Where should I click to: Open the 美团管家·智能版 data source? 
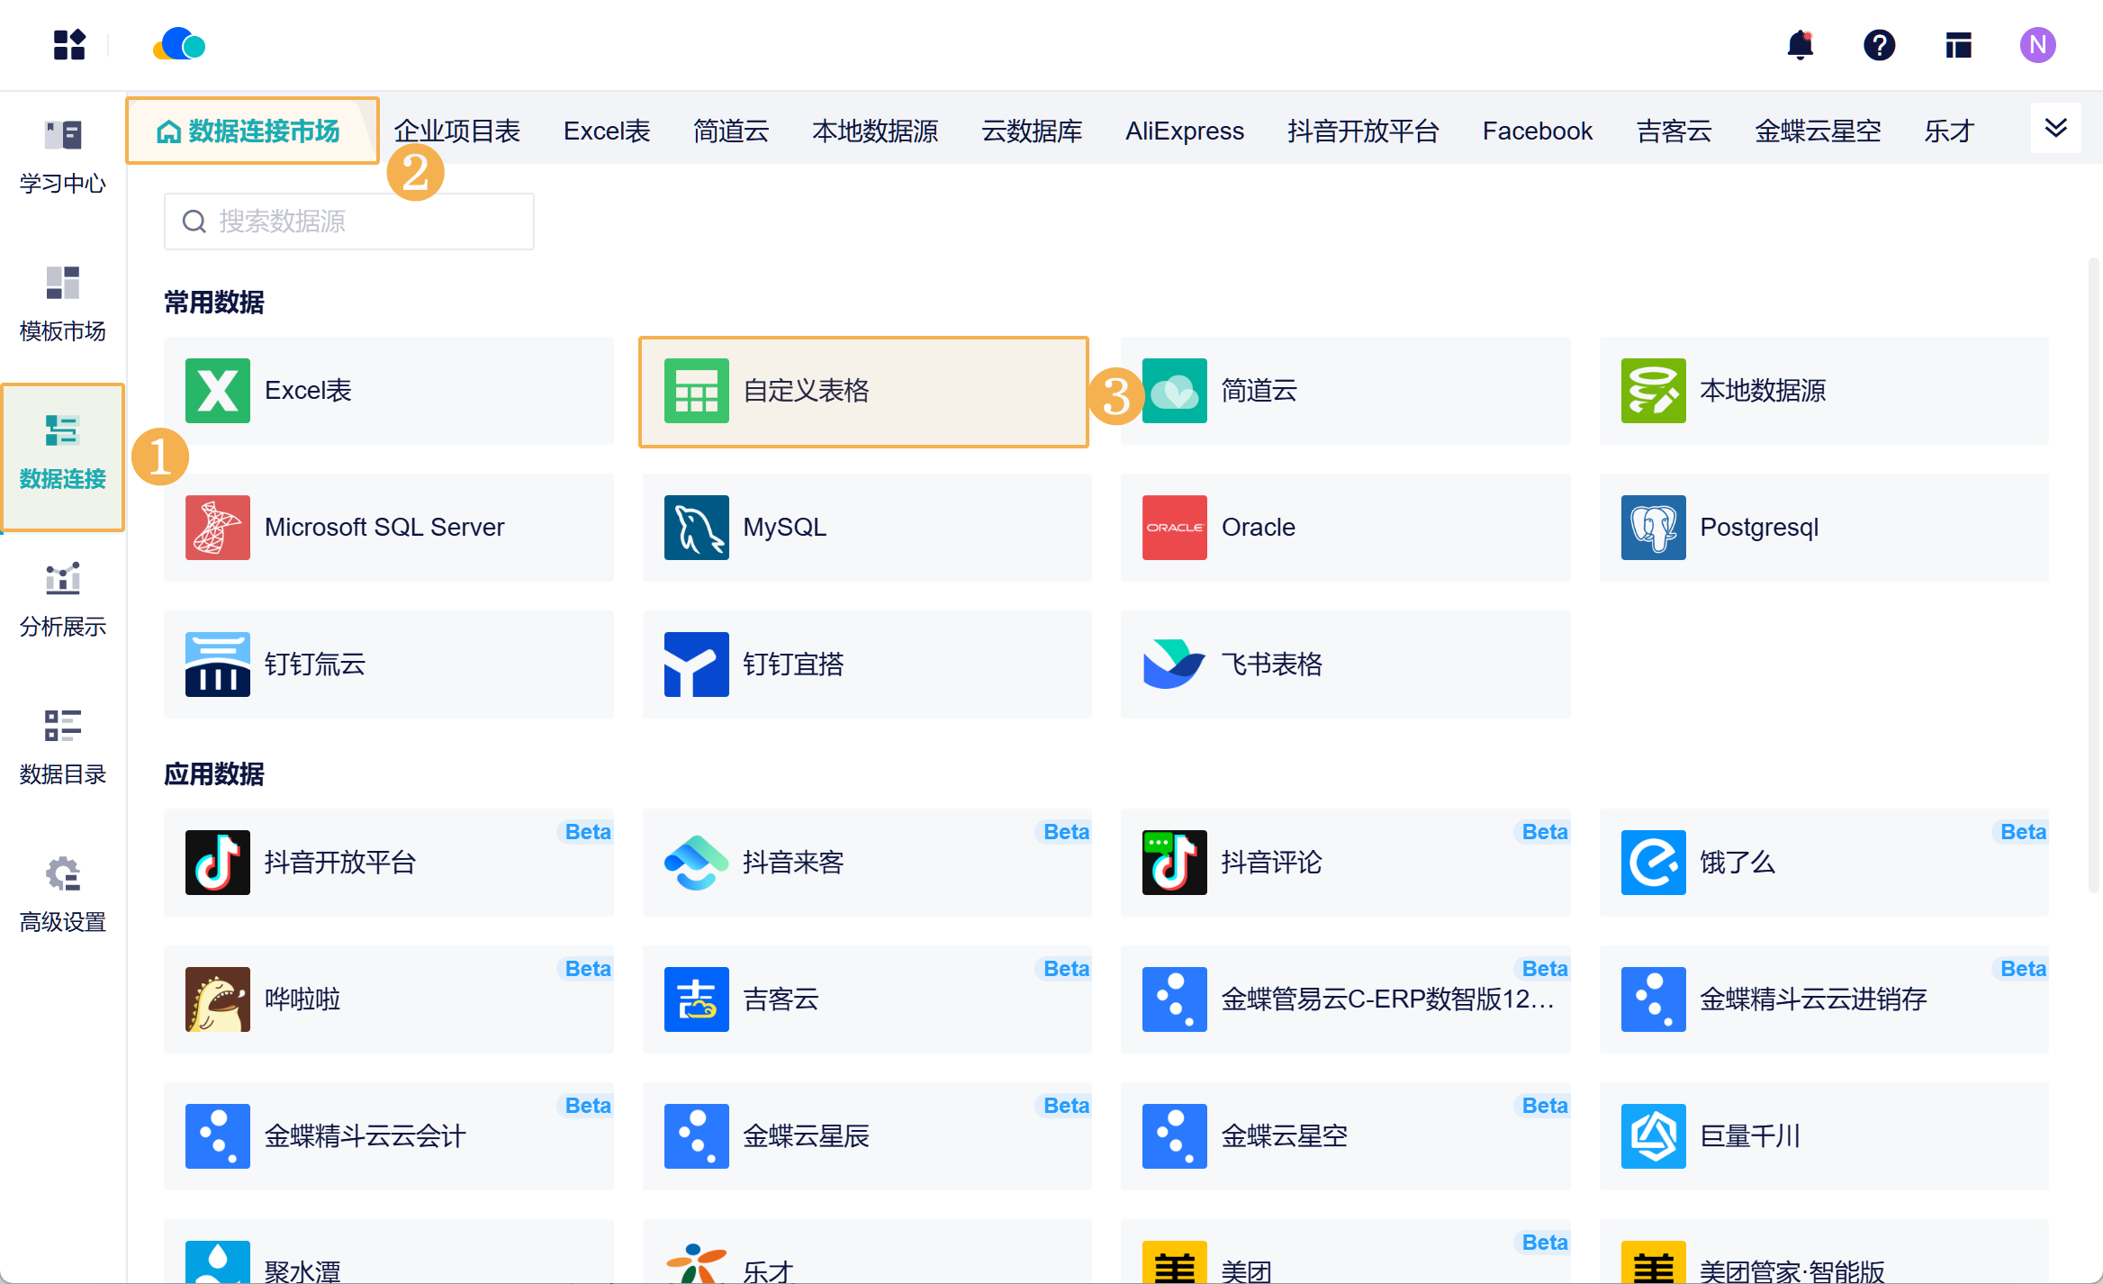pyautogui.click(x=1824, y=1252)
